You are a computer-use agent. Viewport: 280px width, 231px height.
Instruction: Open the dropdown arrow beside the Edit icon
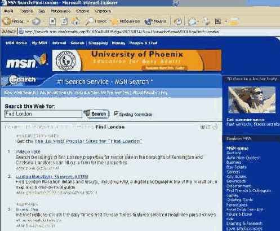pos(226,21)
